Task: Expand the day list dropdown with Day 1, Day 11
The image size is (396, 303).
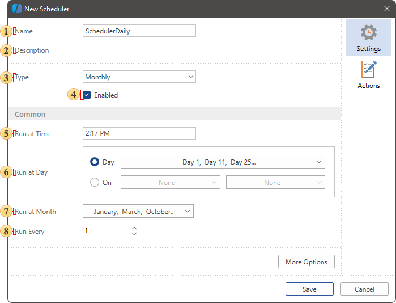Action: (223, 162)
